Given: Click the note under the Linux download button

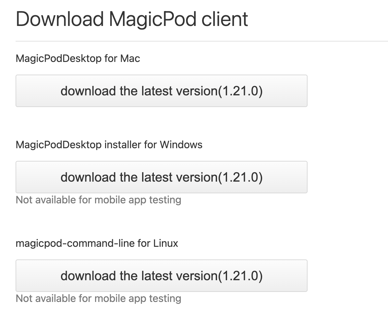Looking at the screenshot, I should point(98,299).
